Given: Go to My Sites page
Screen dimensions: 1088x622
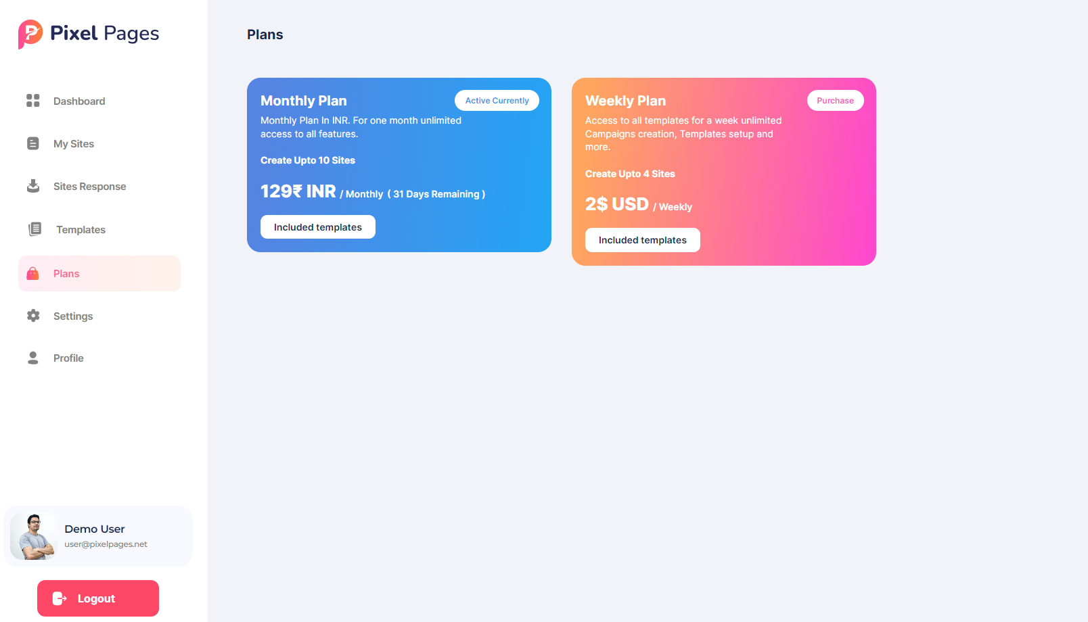Looking at the screenshot, I should [74, 144].
